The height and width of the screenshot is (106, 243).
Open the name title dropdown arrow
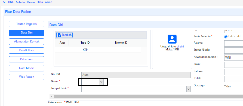(x=101, y=82)
